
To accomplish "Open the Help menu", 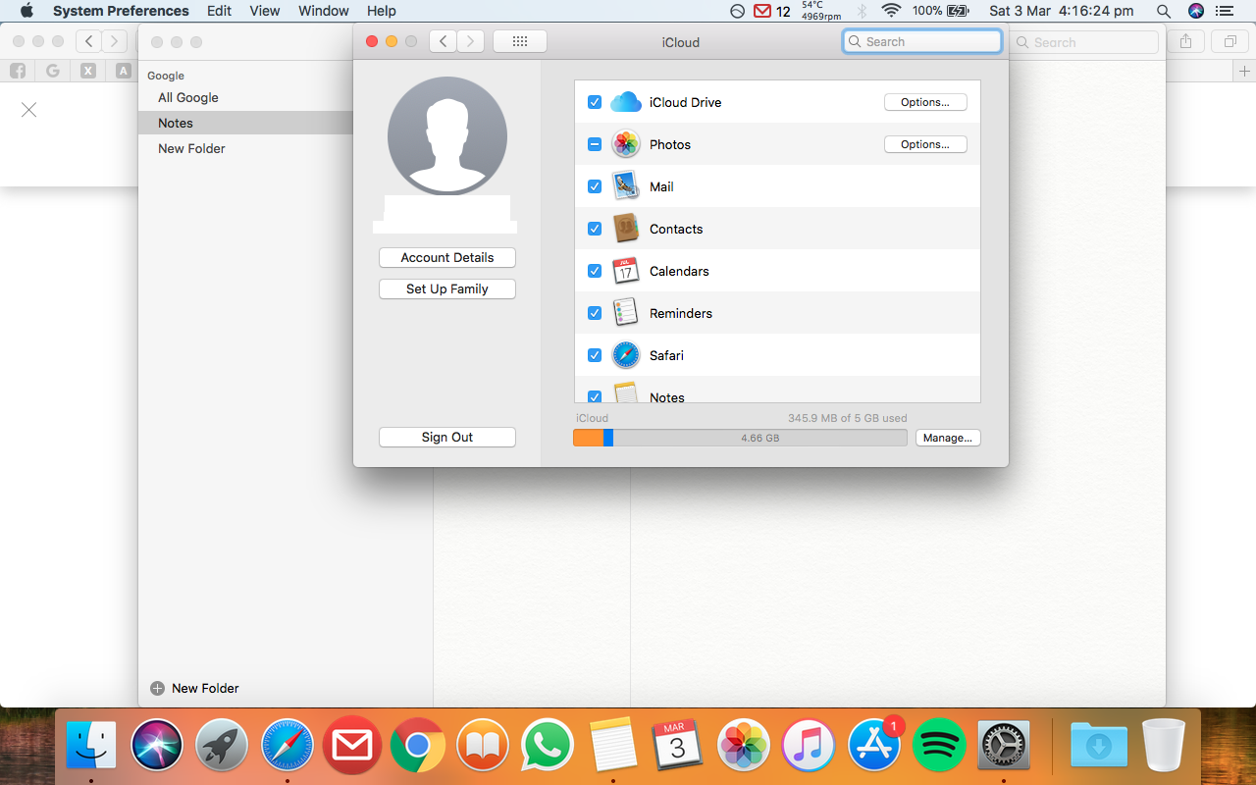I will [x=382, y=11].
